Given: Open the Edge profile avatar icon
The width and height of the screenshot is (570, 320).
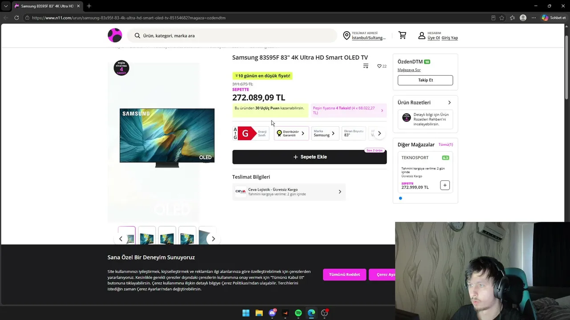Looking at the screenshot, I should pyautogui.click(x=523, y=18).
